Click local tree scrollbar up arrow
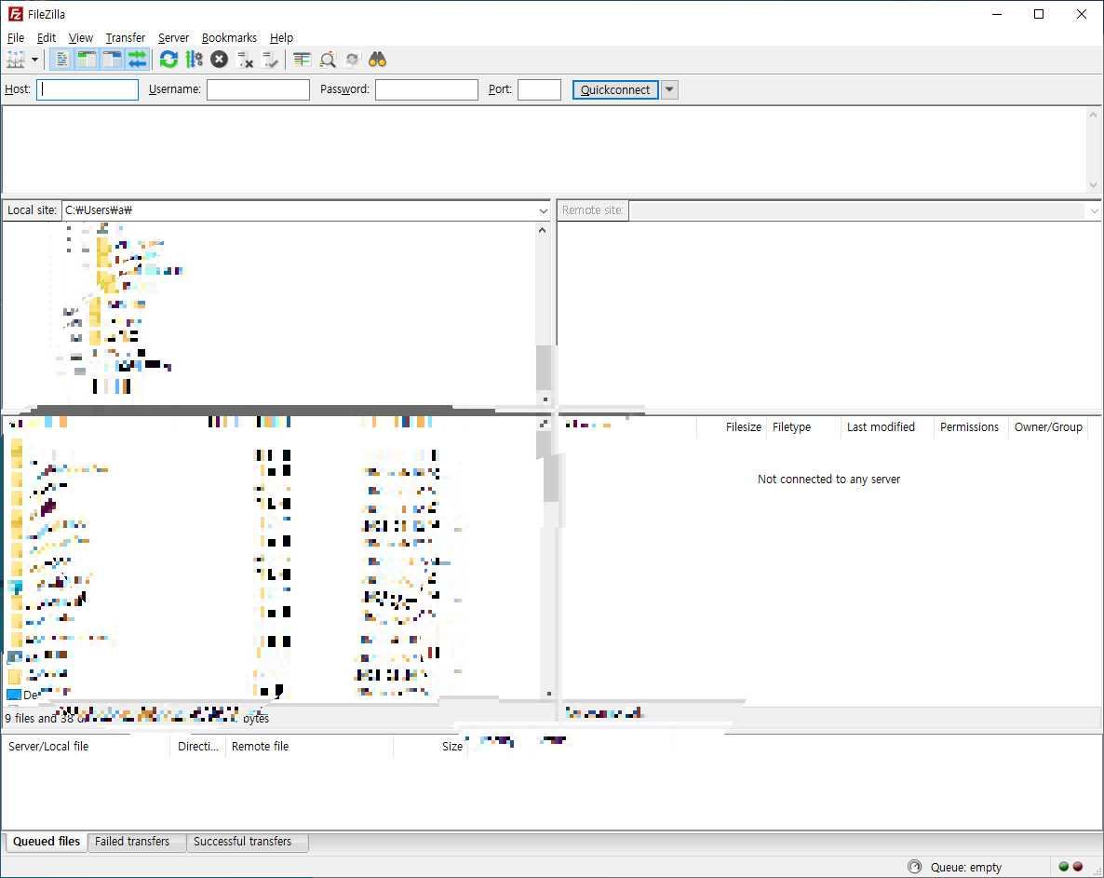The height and width of the screenshot is (878, 1104). [x=542, y=230]
